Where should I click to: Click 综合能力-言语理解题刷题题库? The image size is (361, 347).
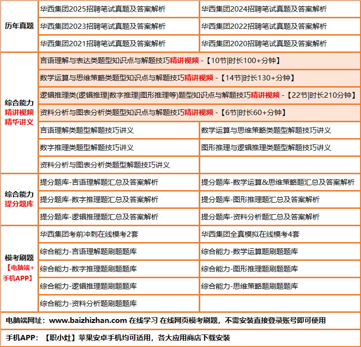[119, 251]
